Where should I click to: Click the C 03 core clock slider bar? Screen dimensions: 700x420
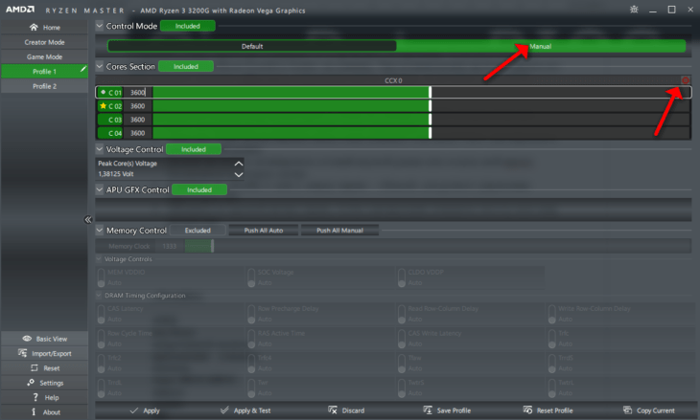coord(421,120)
